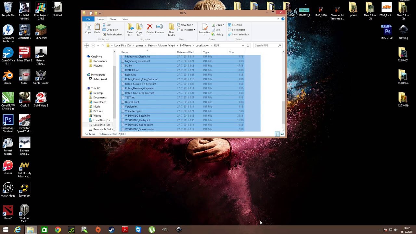Screen dimensions: 416x234
Task: Open the Move to dropdown
Action: coord(130,30)
